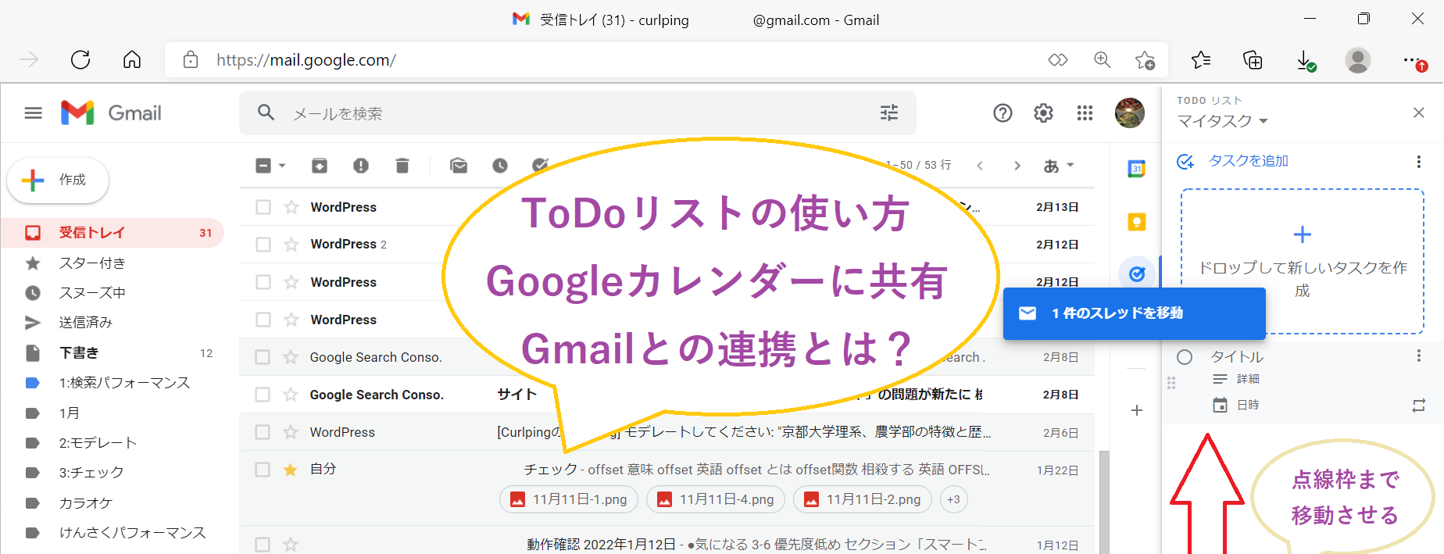Toggle the select-all mail checkbox
Viewport: 1444px width, 554px height.
[263, 166]
